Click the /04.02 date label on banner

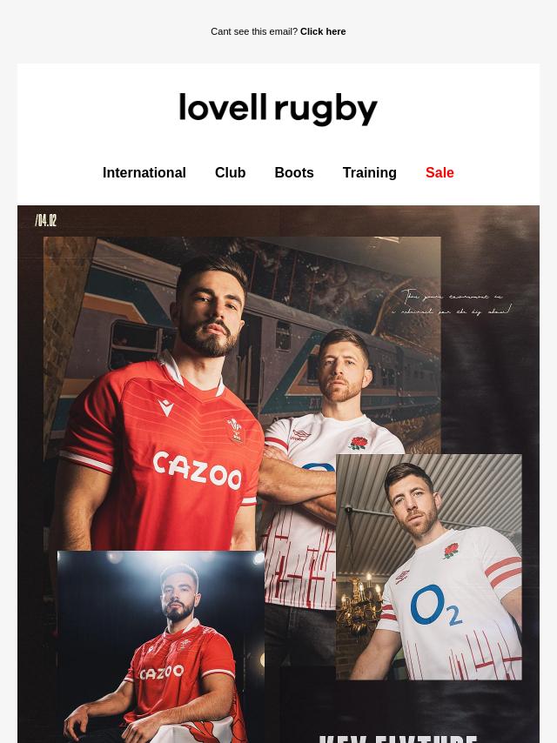[x=46, y=220]
